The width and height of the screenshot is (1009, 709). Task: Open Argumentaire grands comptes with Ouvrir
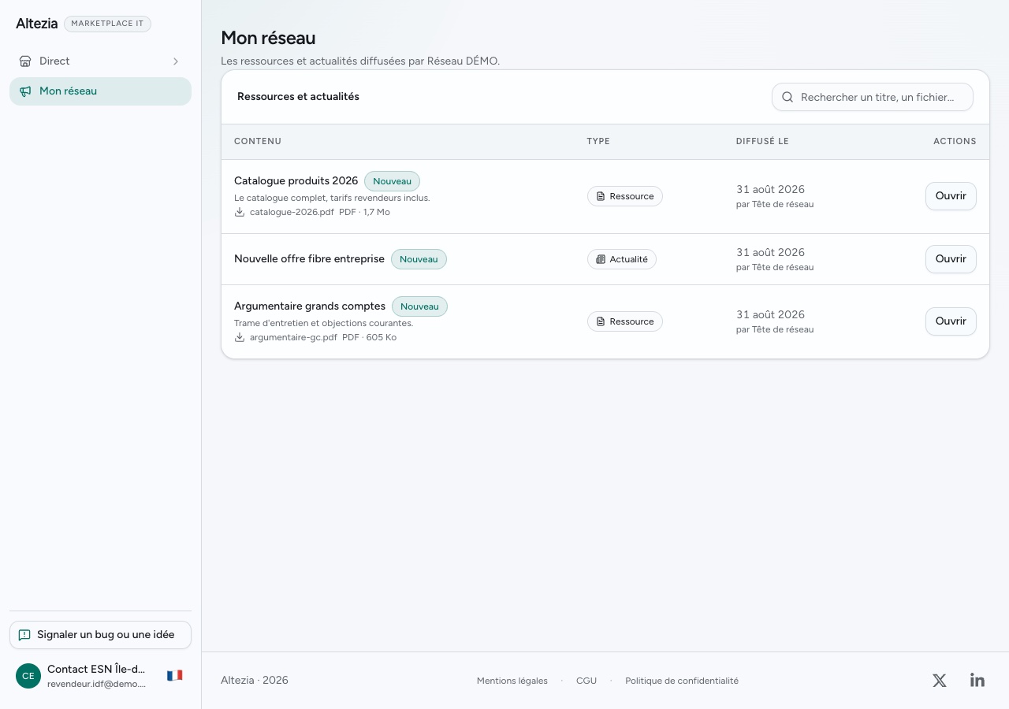951,321
